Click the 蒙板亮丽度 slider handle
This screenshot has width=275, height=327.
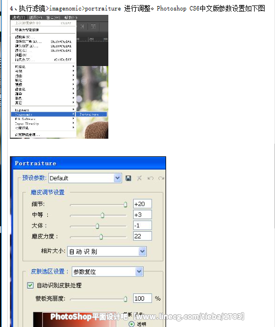coord(125,299)
